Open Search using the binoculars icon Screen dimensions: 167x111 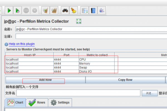point(65,11)
